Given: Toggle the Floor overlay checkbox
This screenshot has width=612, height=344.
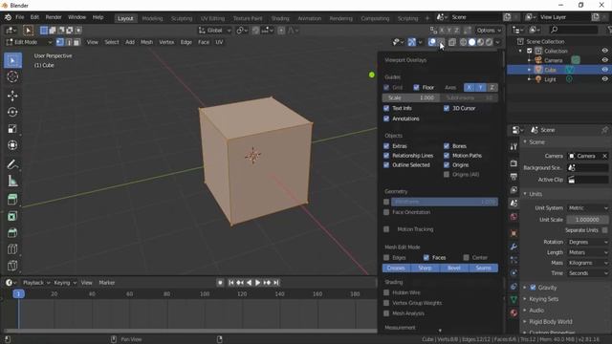Looking at the screenshot, I should click(x=416, y=87).
